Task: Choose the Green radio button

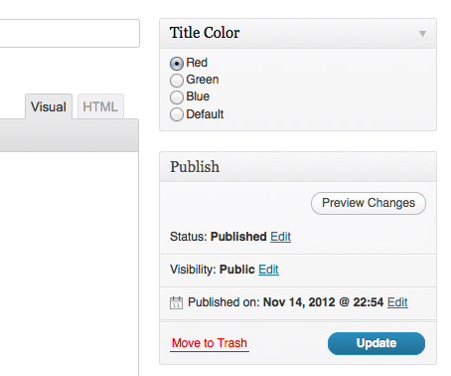Action: click(177, 81)
